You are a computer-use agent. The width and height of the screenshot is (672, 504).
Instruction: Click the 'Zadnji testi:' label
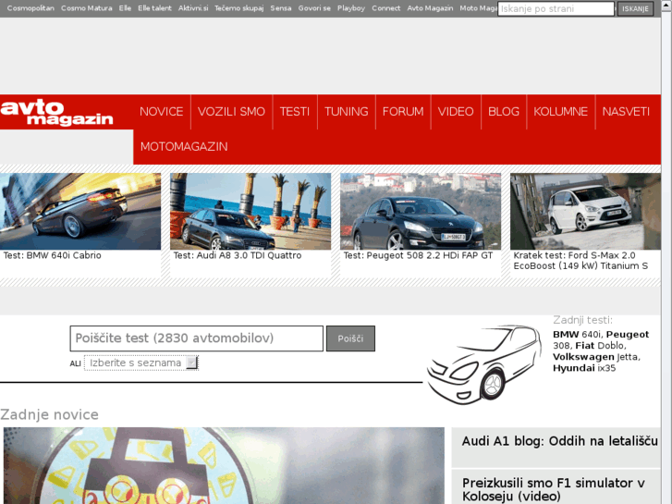point(583,320)
